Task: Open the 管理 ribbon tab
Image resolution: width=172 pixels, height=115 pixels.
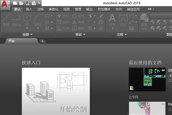Action: [x=78, y=9]
